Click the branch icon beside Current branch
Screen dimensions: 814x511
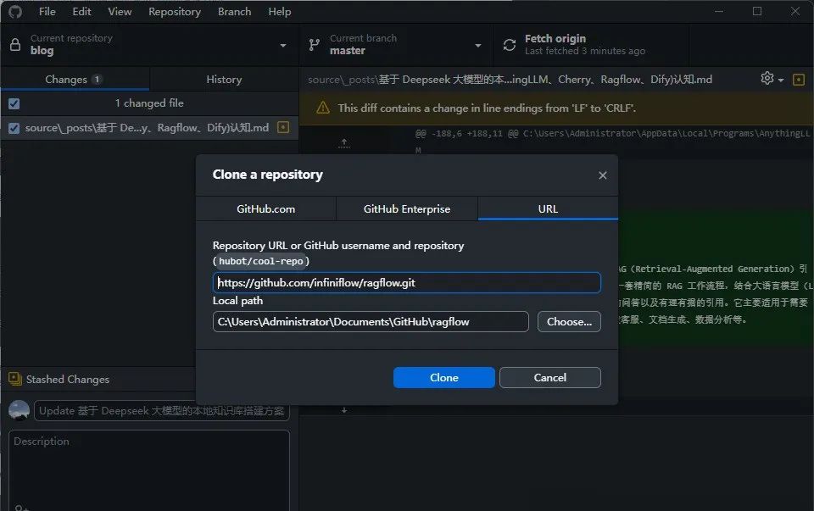314,45
